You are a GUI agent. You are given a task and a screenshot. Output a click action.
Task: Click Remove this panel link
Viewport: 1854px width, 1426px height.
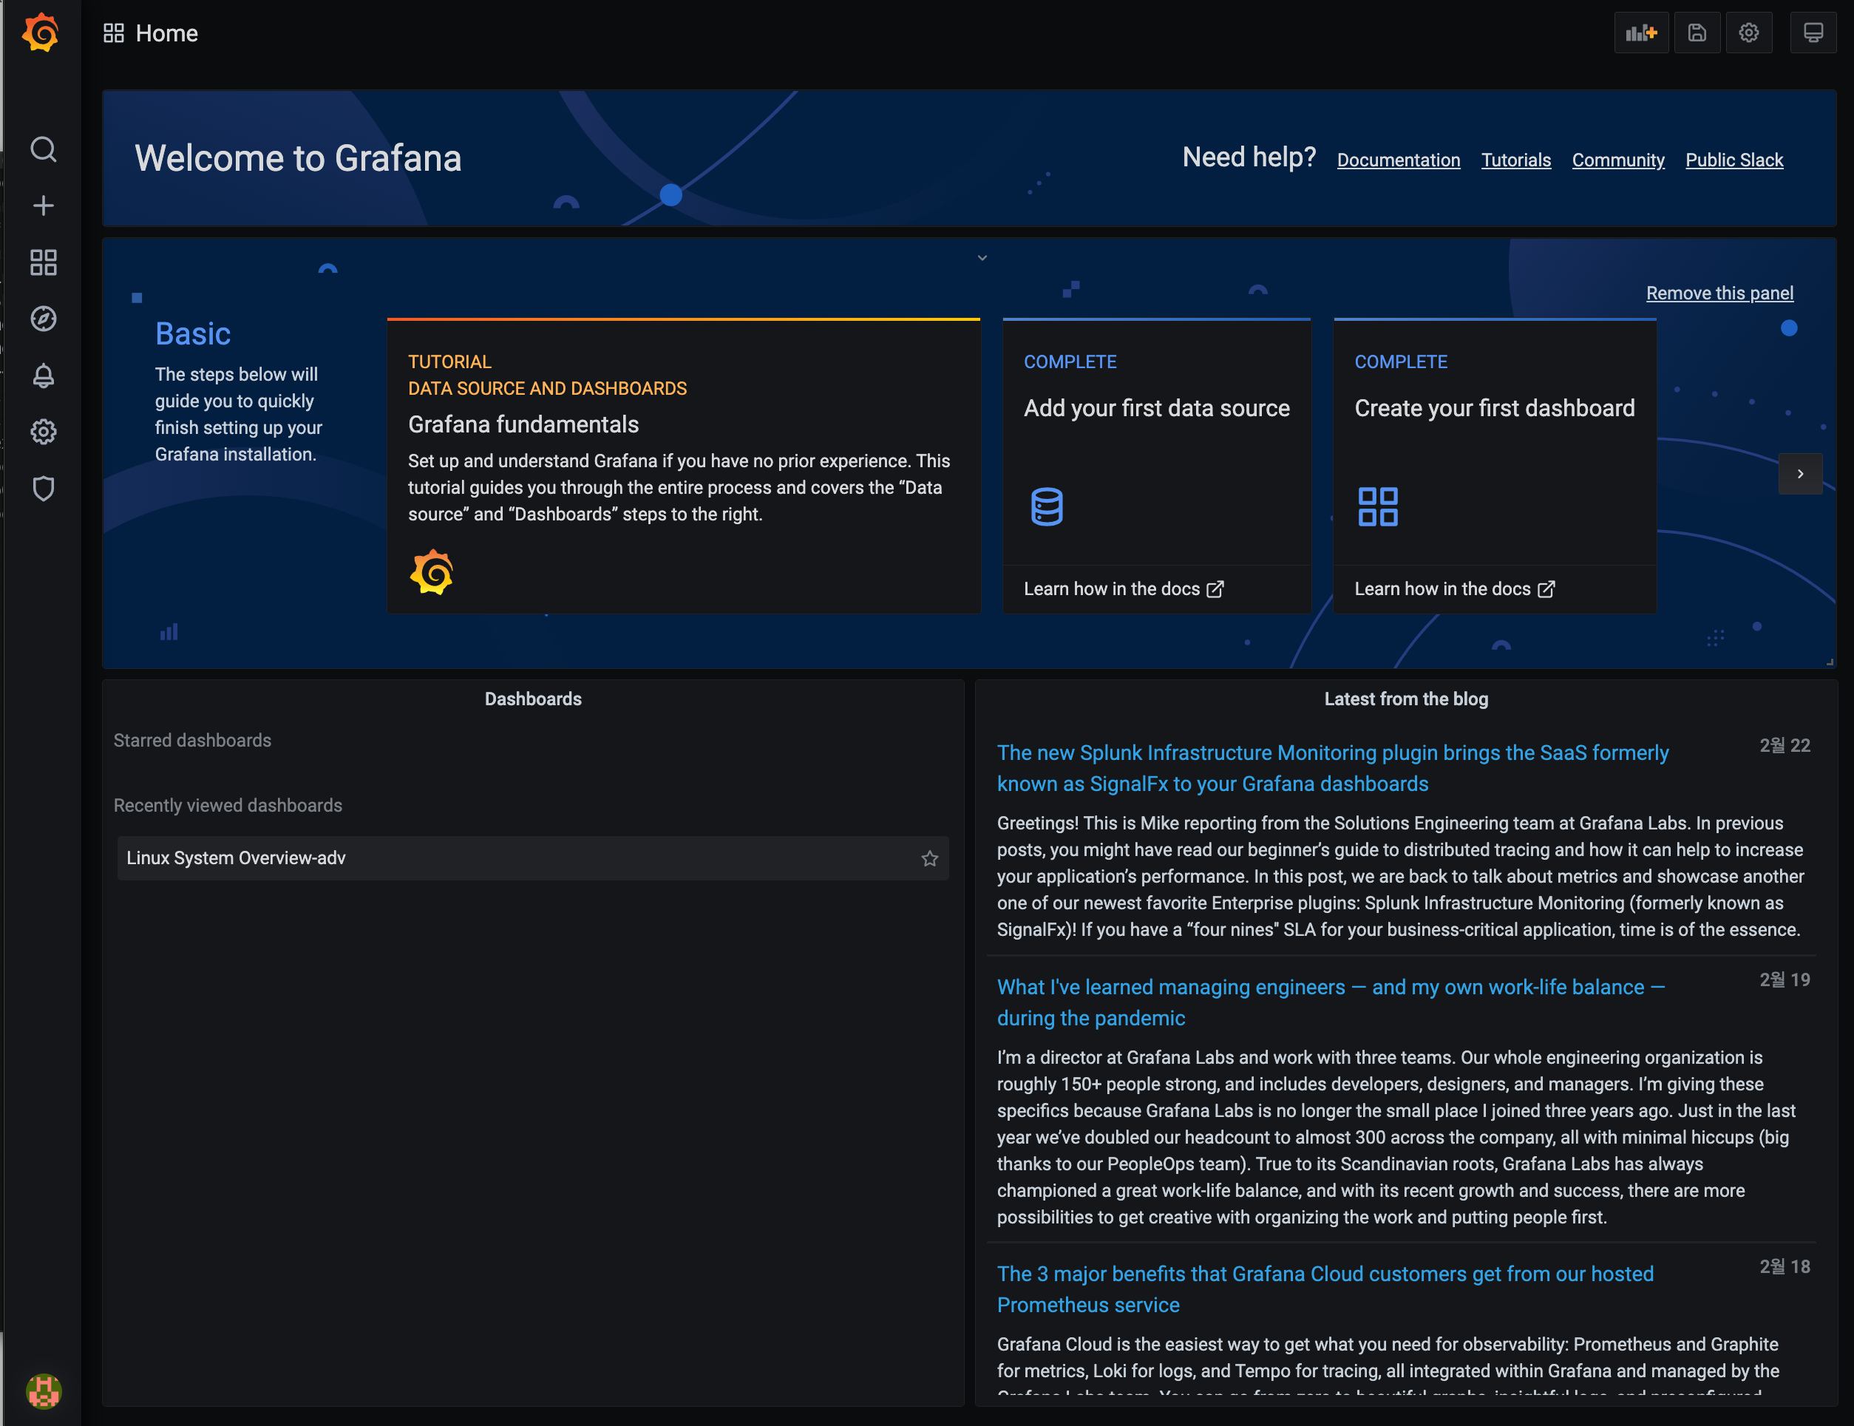[1719, 293]
